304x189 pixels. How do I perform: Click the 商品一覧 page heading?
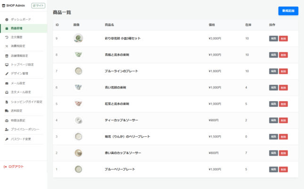pyautogui.click(x=62, y=12)
